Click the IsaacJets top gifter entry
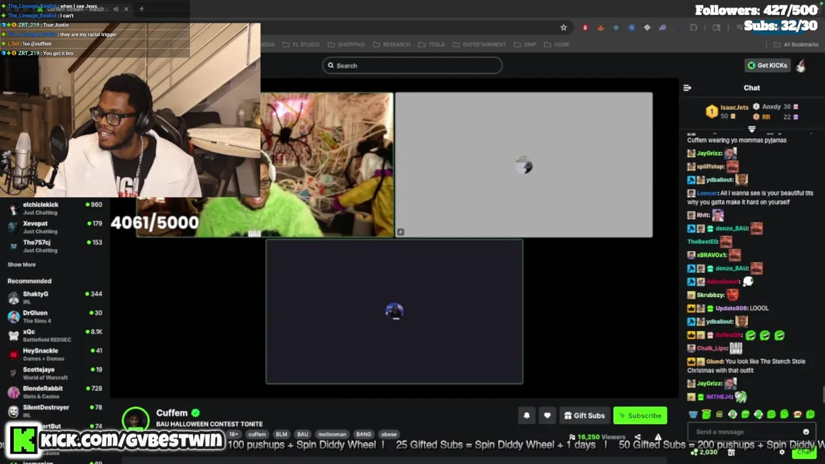 (727, 111)
